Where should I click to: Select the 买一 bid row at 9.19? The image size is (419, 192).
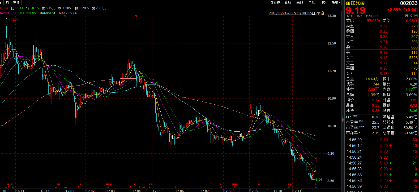click(382, 52)
